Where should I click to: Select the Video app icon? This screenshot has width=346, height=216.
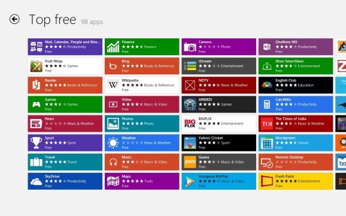tap(113, 104)
